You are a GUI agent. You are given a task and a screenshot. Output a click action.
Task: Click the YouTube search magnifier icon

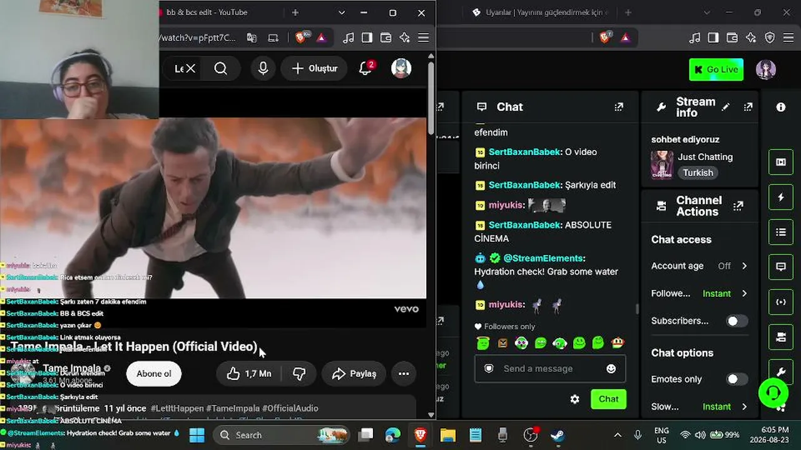[221, 68]
